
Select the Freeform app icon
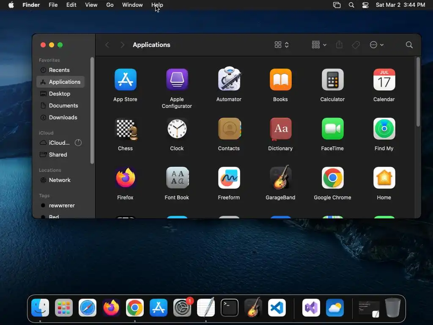[x=229, y=178]
